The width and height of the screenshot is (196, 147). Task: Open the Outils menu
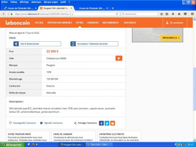pyautogui.click(x=63, y=2)
